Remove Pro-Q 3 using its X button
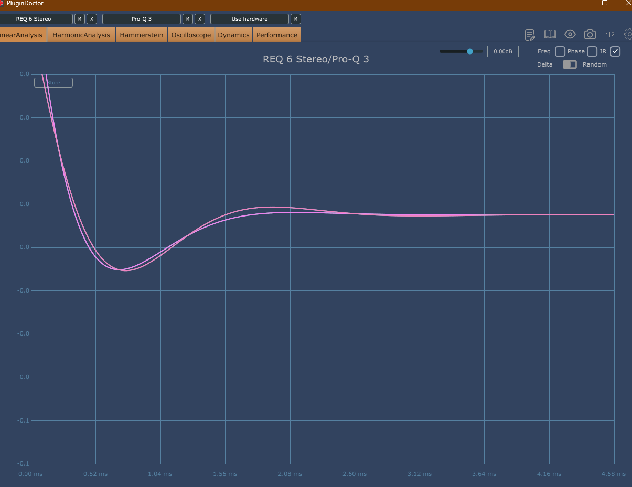Viewport: 632px width, 487px height. [x=200, y=19]
